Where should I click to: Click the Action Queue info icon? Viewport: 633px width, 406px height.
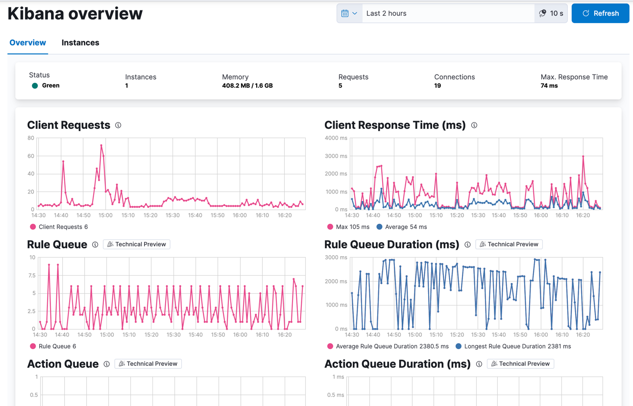click(106, 364)
